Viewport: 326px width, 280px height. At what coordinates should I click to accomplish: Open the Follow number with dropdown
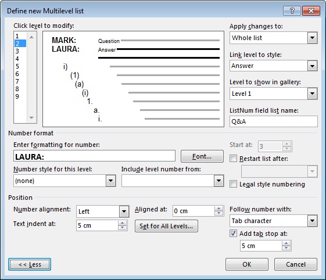pyautogui.click(x=312, y=221)
